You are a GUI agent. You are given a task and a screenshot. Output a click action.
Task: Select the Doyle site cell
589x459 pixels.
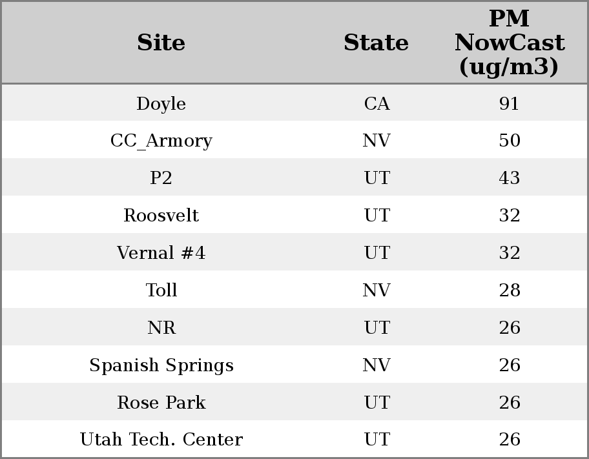[x=161, y=104]
